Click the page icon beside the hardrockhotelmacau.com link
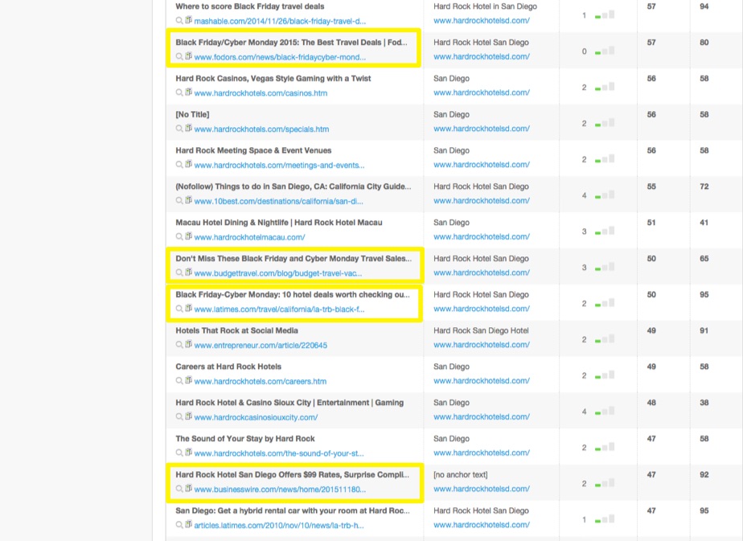The height and width of the screenshot is (541, 743). 189,236
